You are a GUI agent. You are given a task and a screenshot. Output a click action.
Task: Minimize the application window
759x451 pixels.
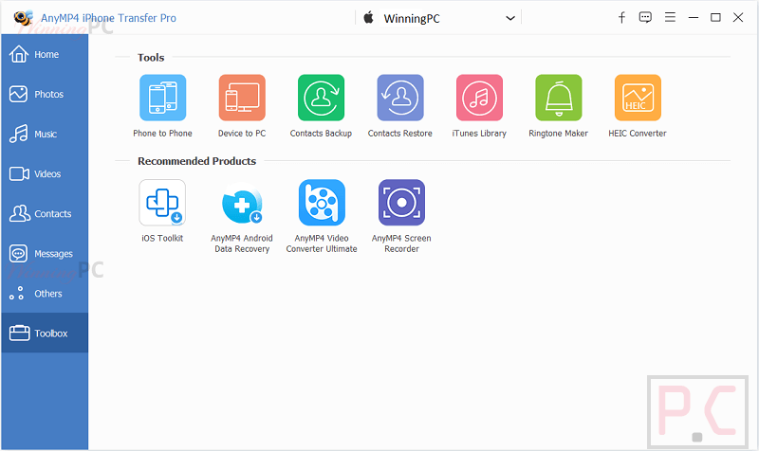694,18
